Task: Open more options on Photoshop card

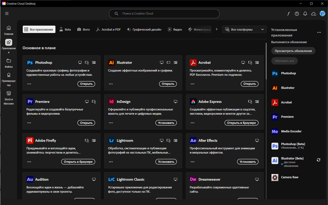Action: click(29, 84)
